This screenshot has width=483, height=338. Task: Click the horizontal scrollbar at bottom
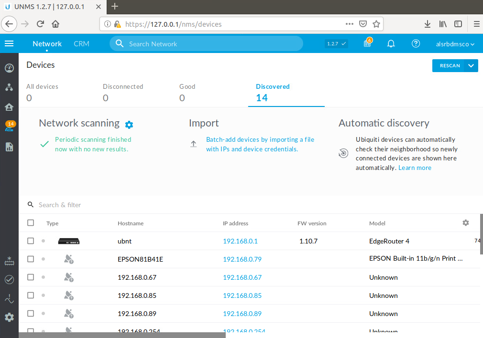click(x=122, y=335)
